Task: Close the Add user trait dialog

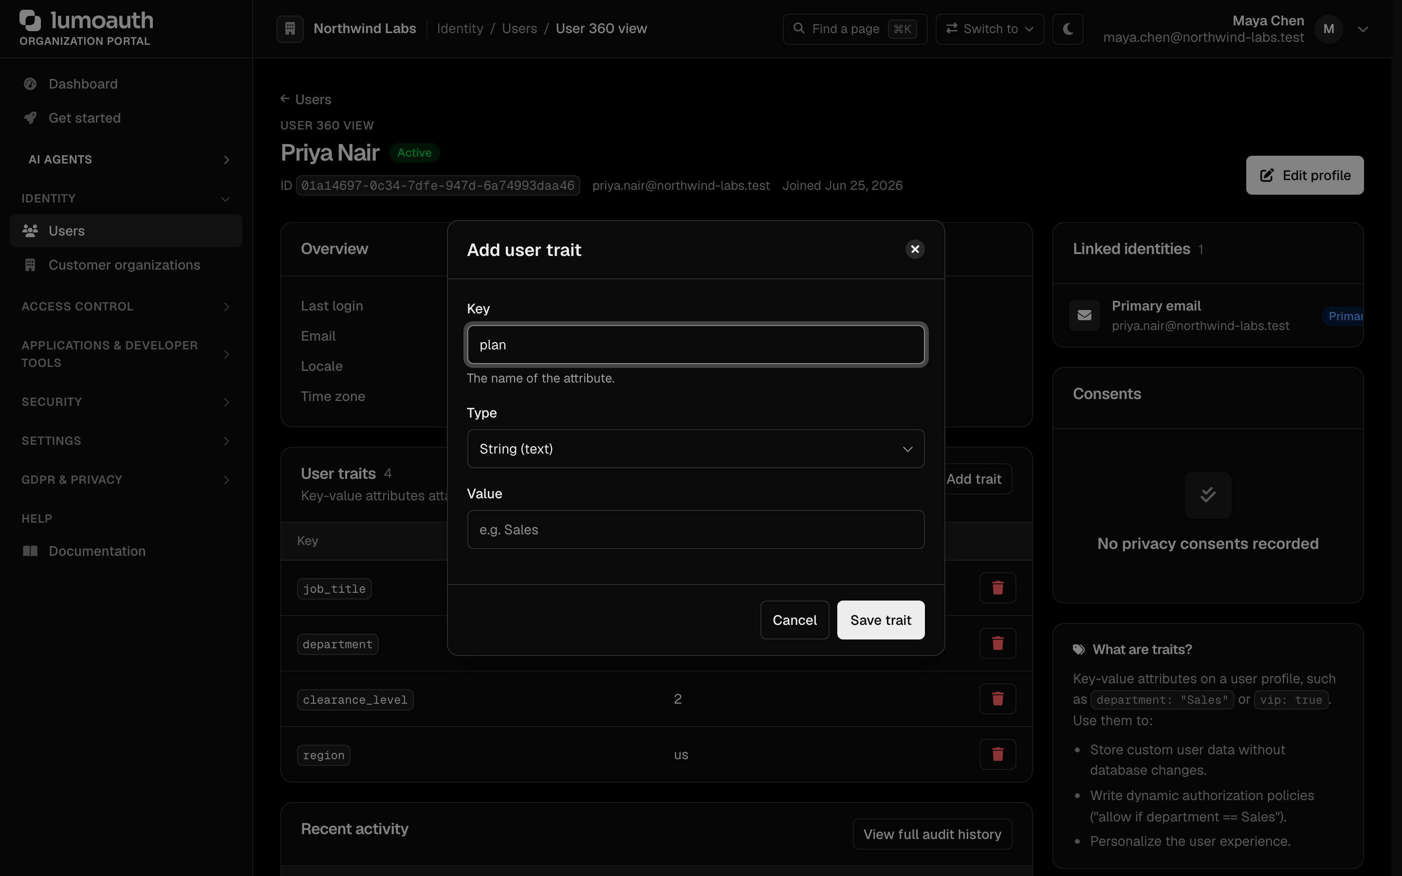Action: pyautogui.click(x=915, y=249)
